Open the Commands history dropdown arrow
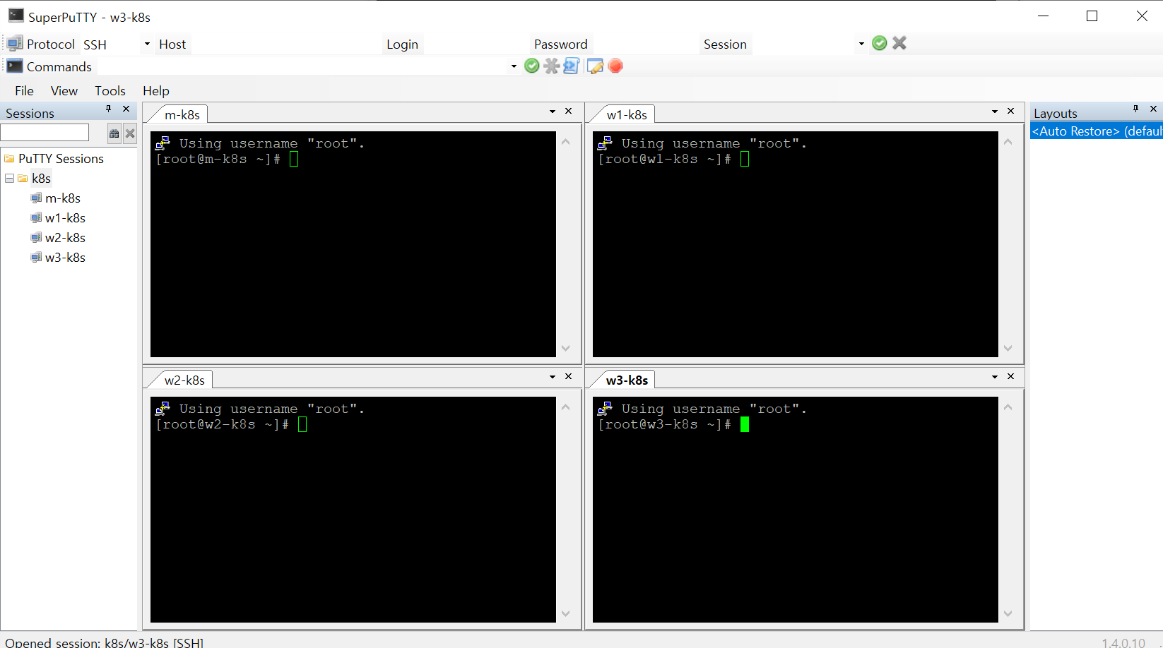The image size is (1163, 648). [514, 66]
